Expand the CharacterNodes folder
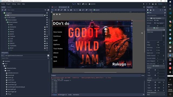 (x=4, y=68)
